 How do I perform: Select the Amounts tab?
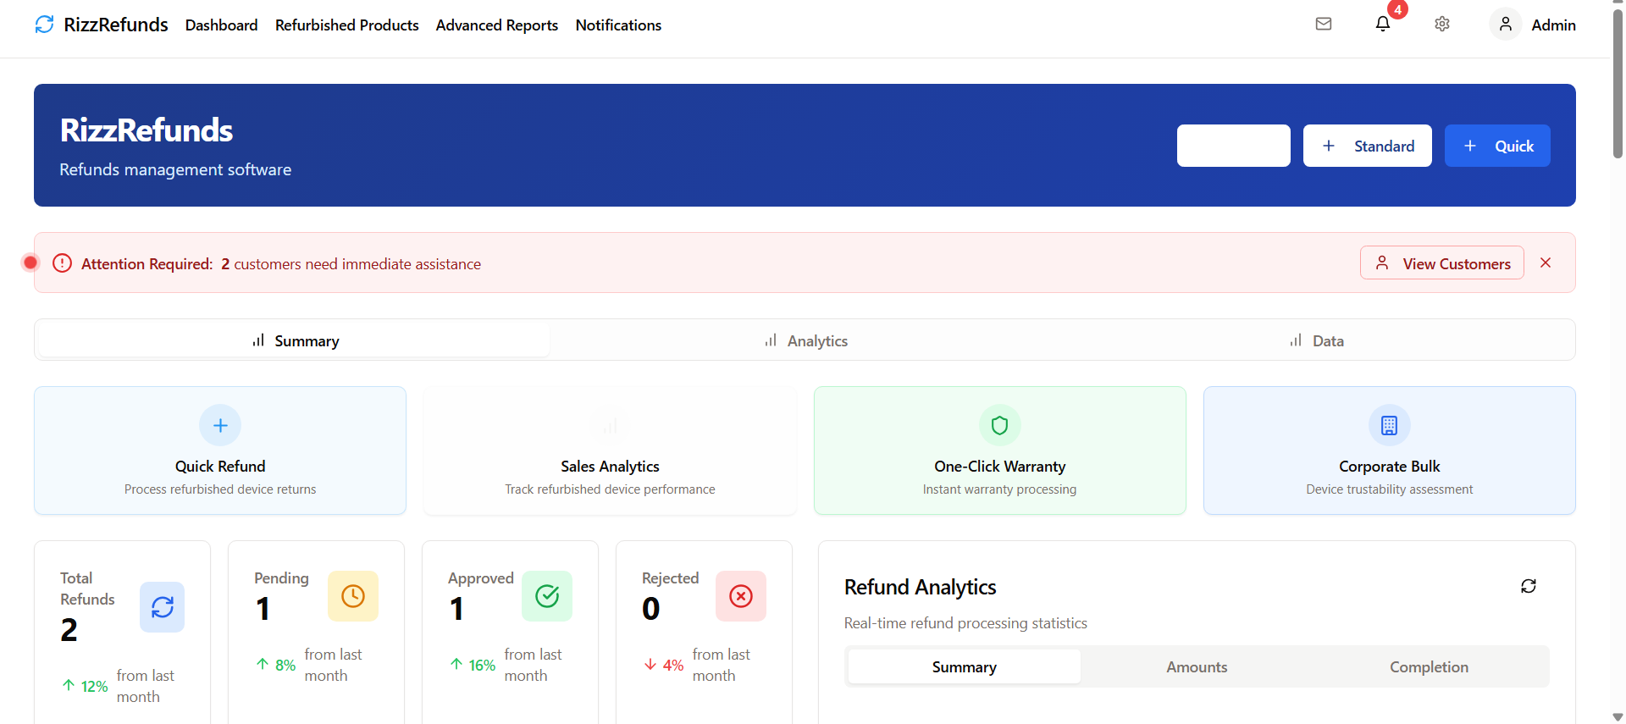pyautogui.click(x=1197, y=666)
